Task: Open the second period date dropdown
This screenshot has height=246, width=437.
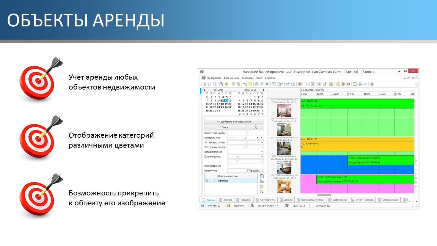Action: [x=262, y=161]
